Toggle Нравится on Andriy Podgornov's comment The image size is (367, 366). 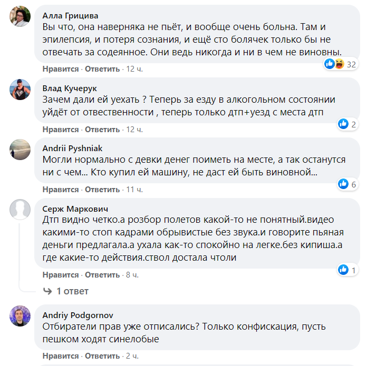pyautogui.click(x=61, y=355)
